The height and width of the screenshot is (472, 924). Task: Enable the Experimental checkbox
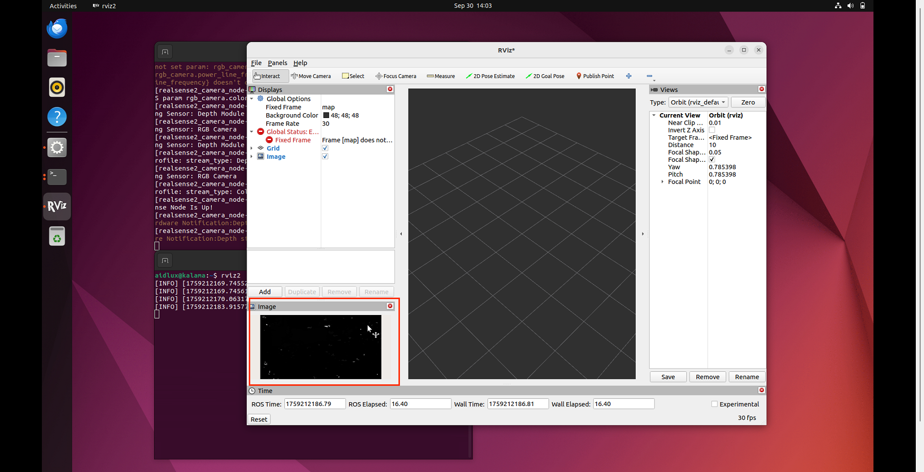pyautogui.click(x=715, y=404)
